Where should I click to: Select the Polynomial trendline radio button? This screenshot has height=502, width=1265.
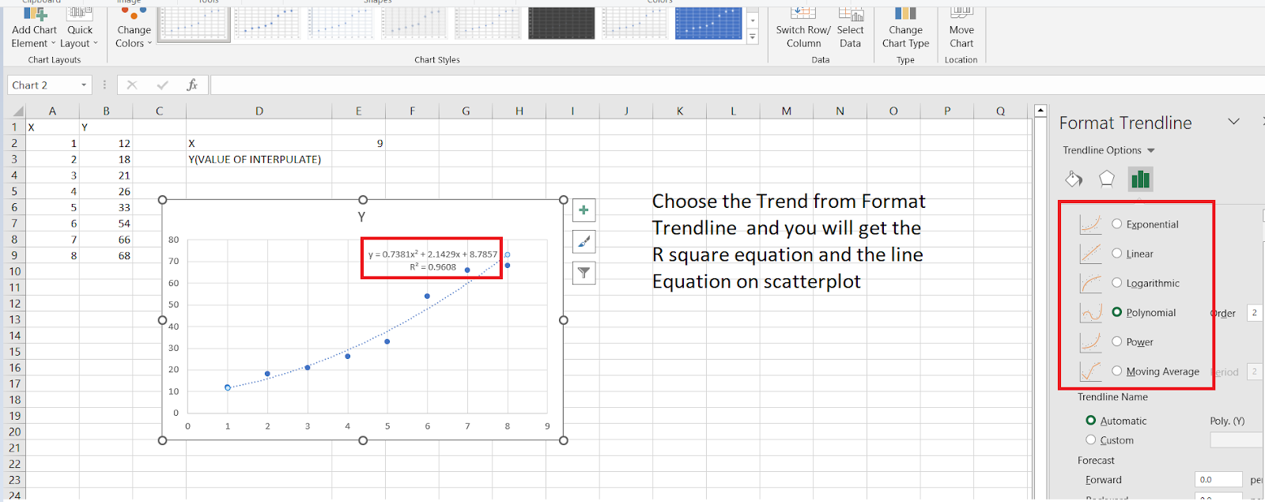coord(1116,312)
